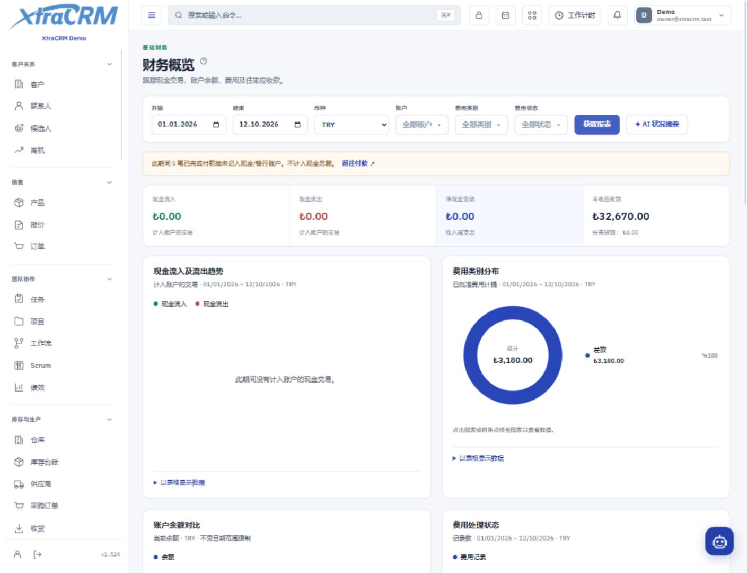This screenshot has height=573, width=747.
Task: Open the 全部类别 dropdown
Action: click(481, 125)
